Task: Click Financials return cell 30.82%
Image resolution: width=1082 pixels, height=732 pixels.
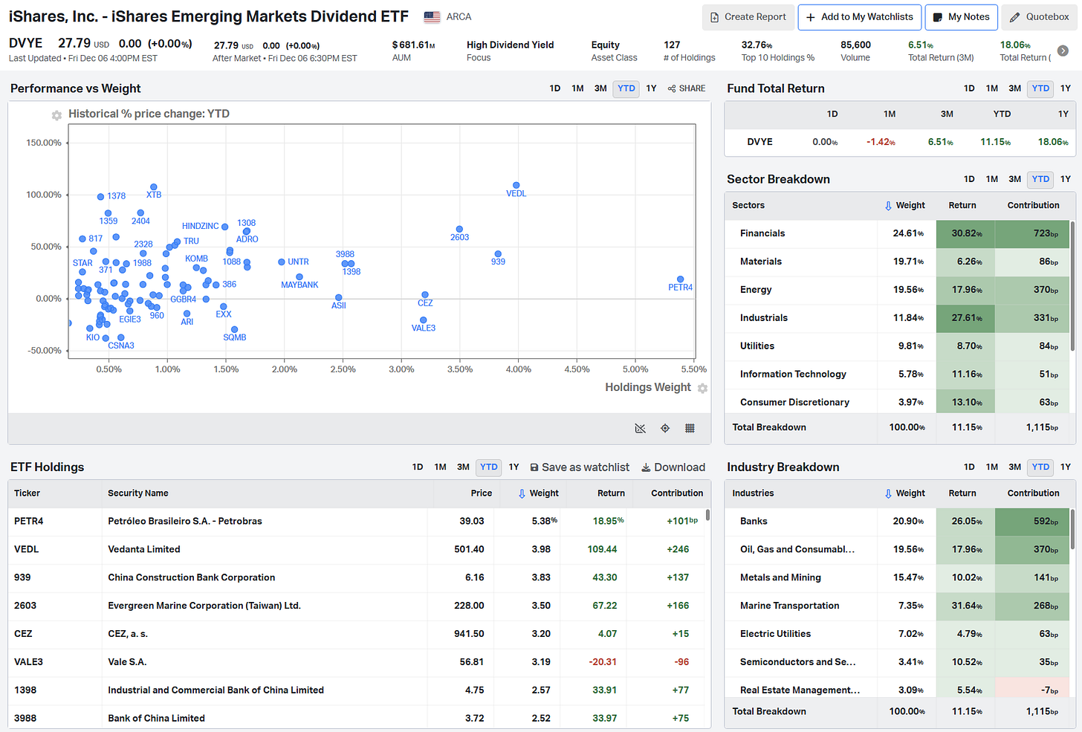Action: tap(965, 233)
